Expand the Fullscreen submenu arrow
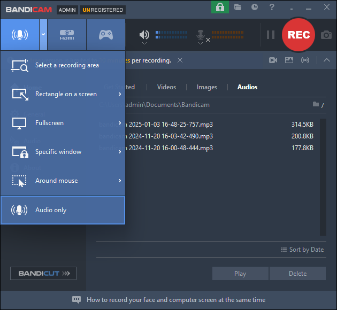This screenshot has width=337, height=310. 120,123
